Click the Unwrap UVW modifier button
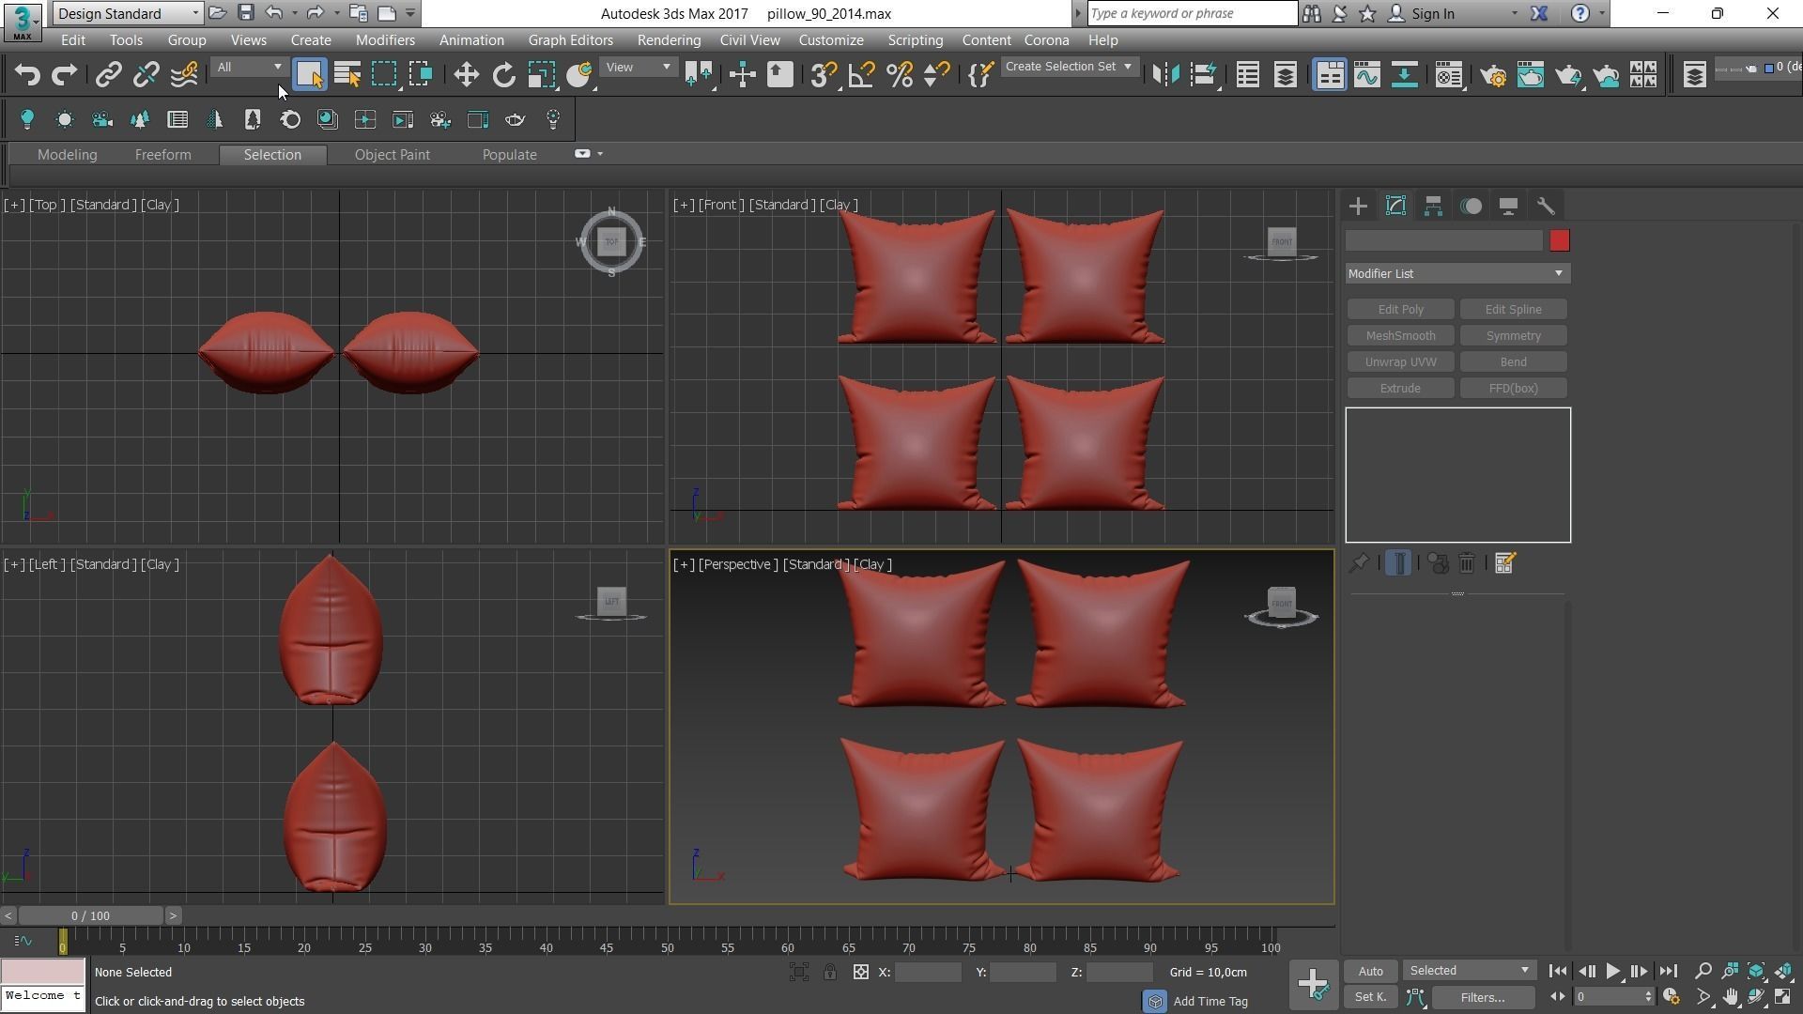This screenshot has width=1803, height=1014. click(x=1400, y=361)
